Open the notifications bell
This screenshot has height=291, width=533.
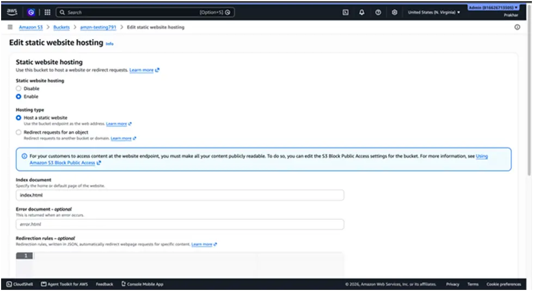tap(362, 12)
